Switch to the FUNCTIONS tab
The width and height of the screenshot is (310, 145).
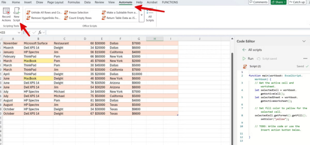click(170, 2)
